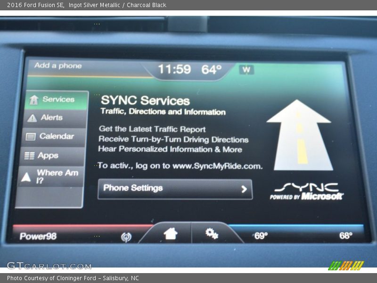The image size is (377, 283).
Task: Tap the road arrow graphic
Action: pos(300,135)
